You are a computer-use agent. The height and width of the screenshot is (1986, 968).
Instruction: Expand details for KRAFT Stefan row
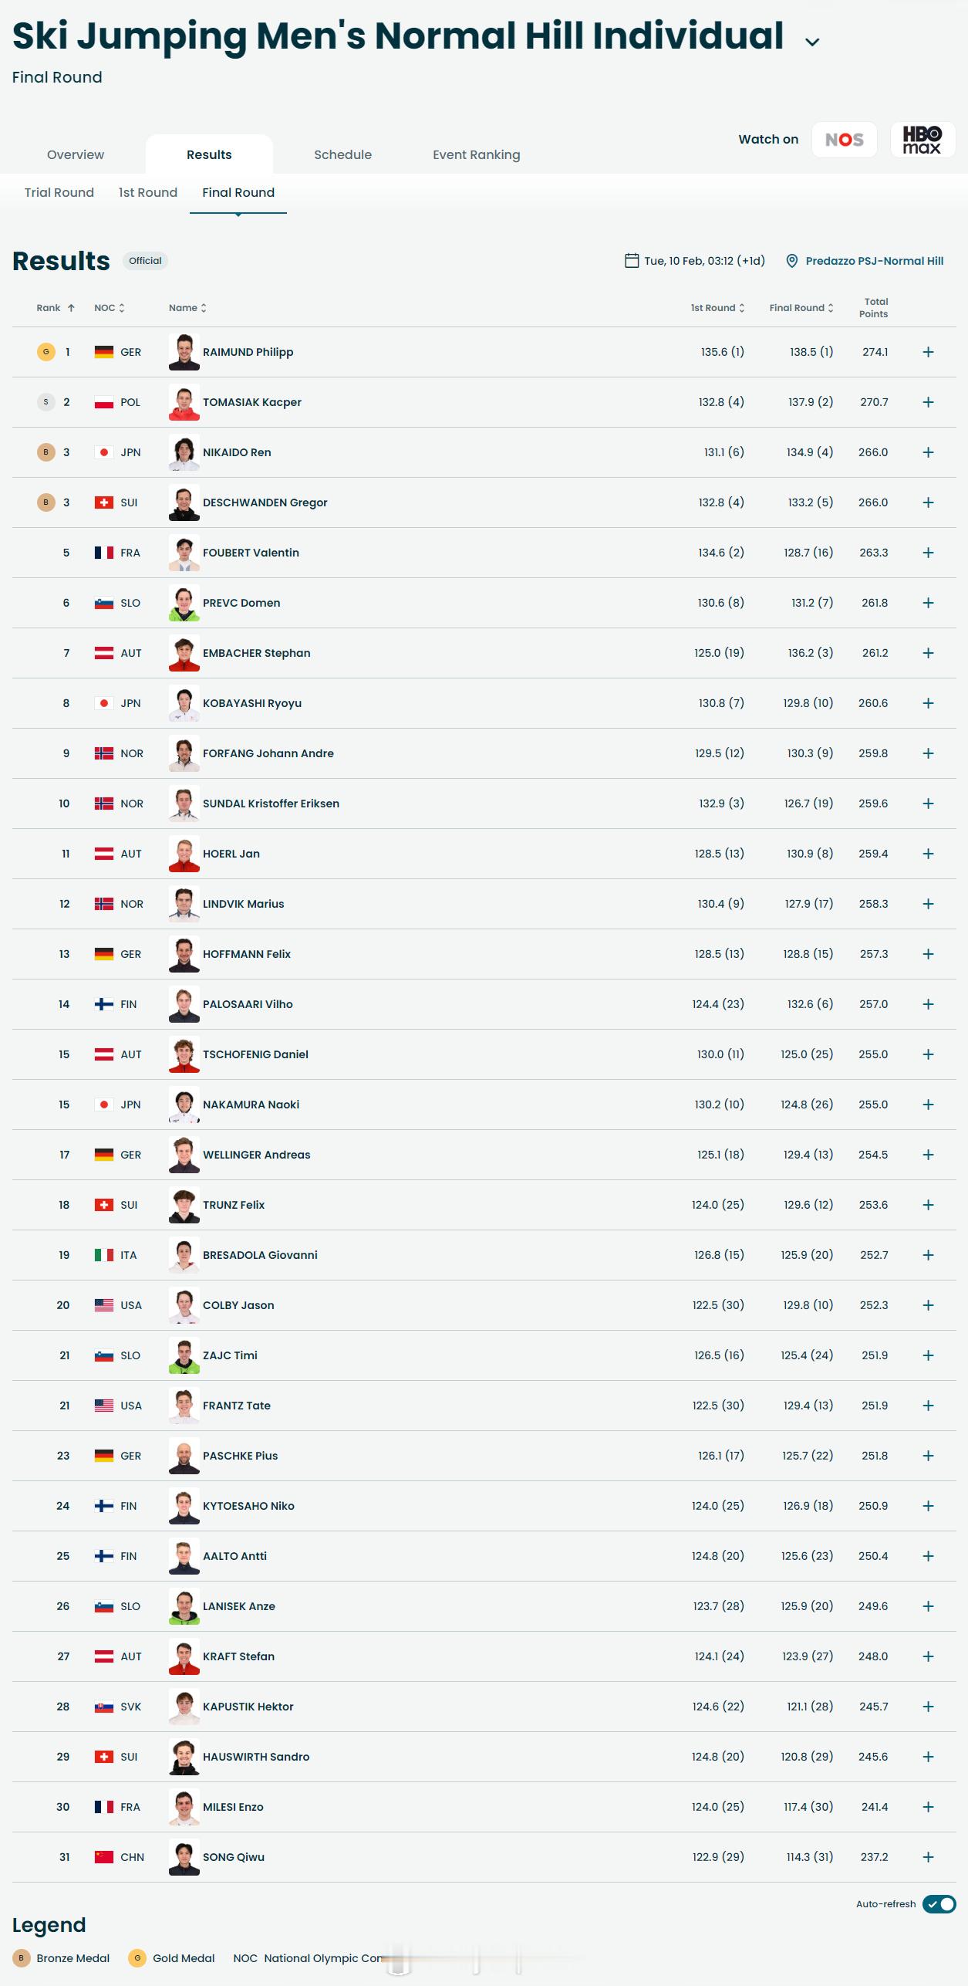(x=928, y=1656)
